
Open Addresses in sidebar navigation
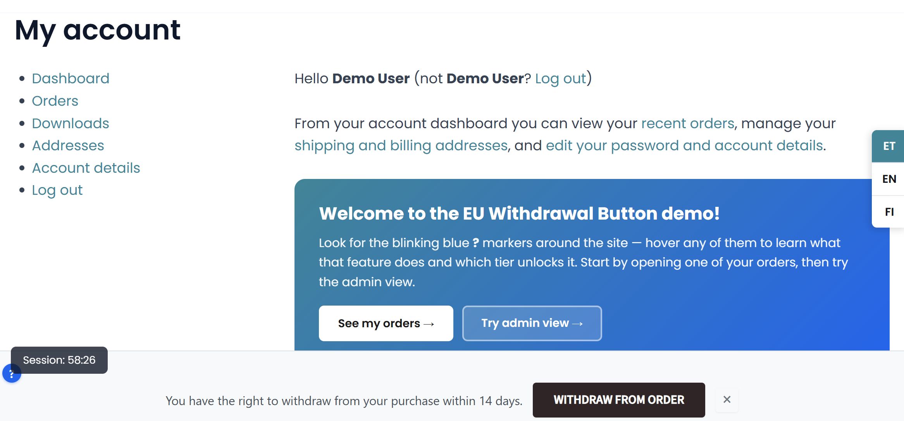(x=68, y=145)
